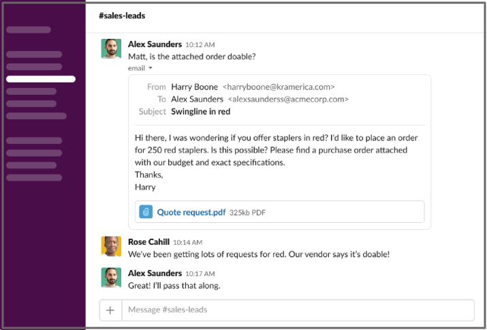Click the plus icon beside message box
This screenshot has height=330, width=487.
point(110,310)
